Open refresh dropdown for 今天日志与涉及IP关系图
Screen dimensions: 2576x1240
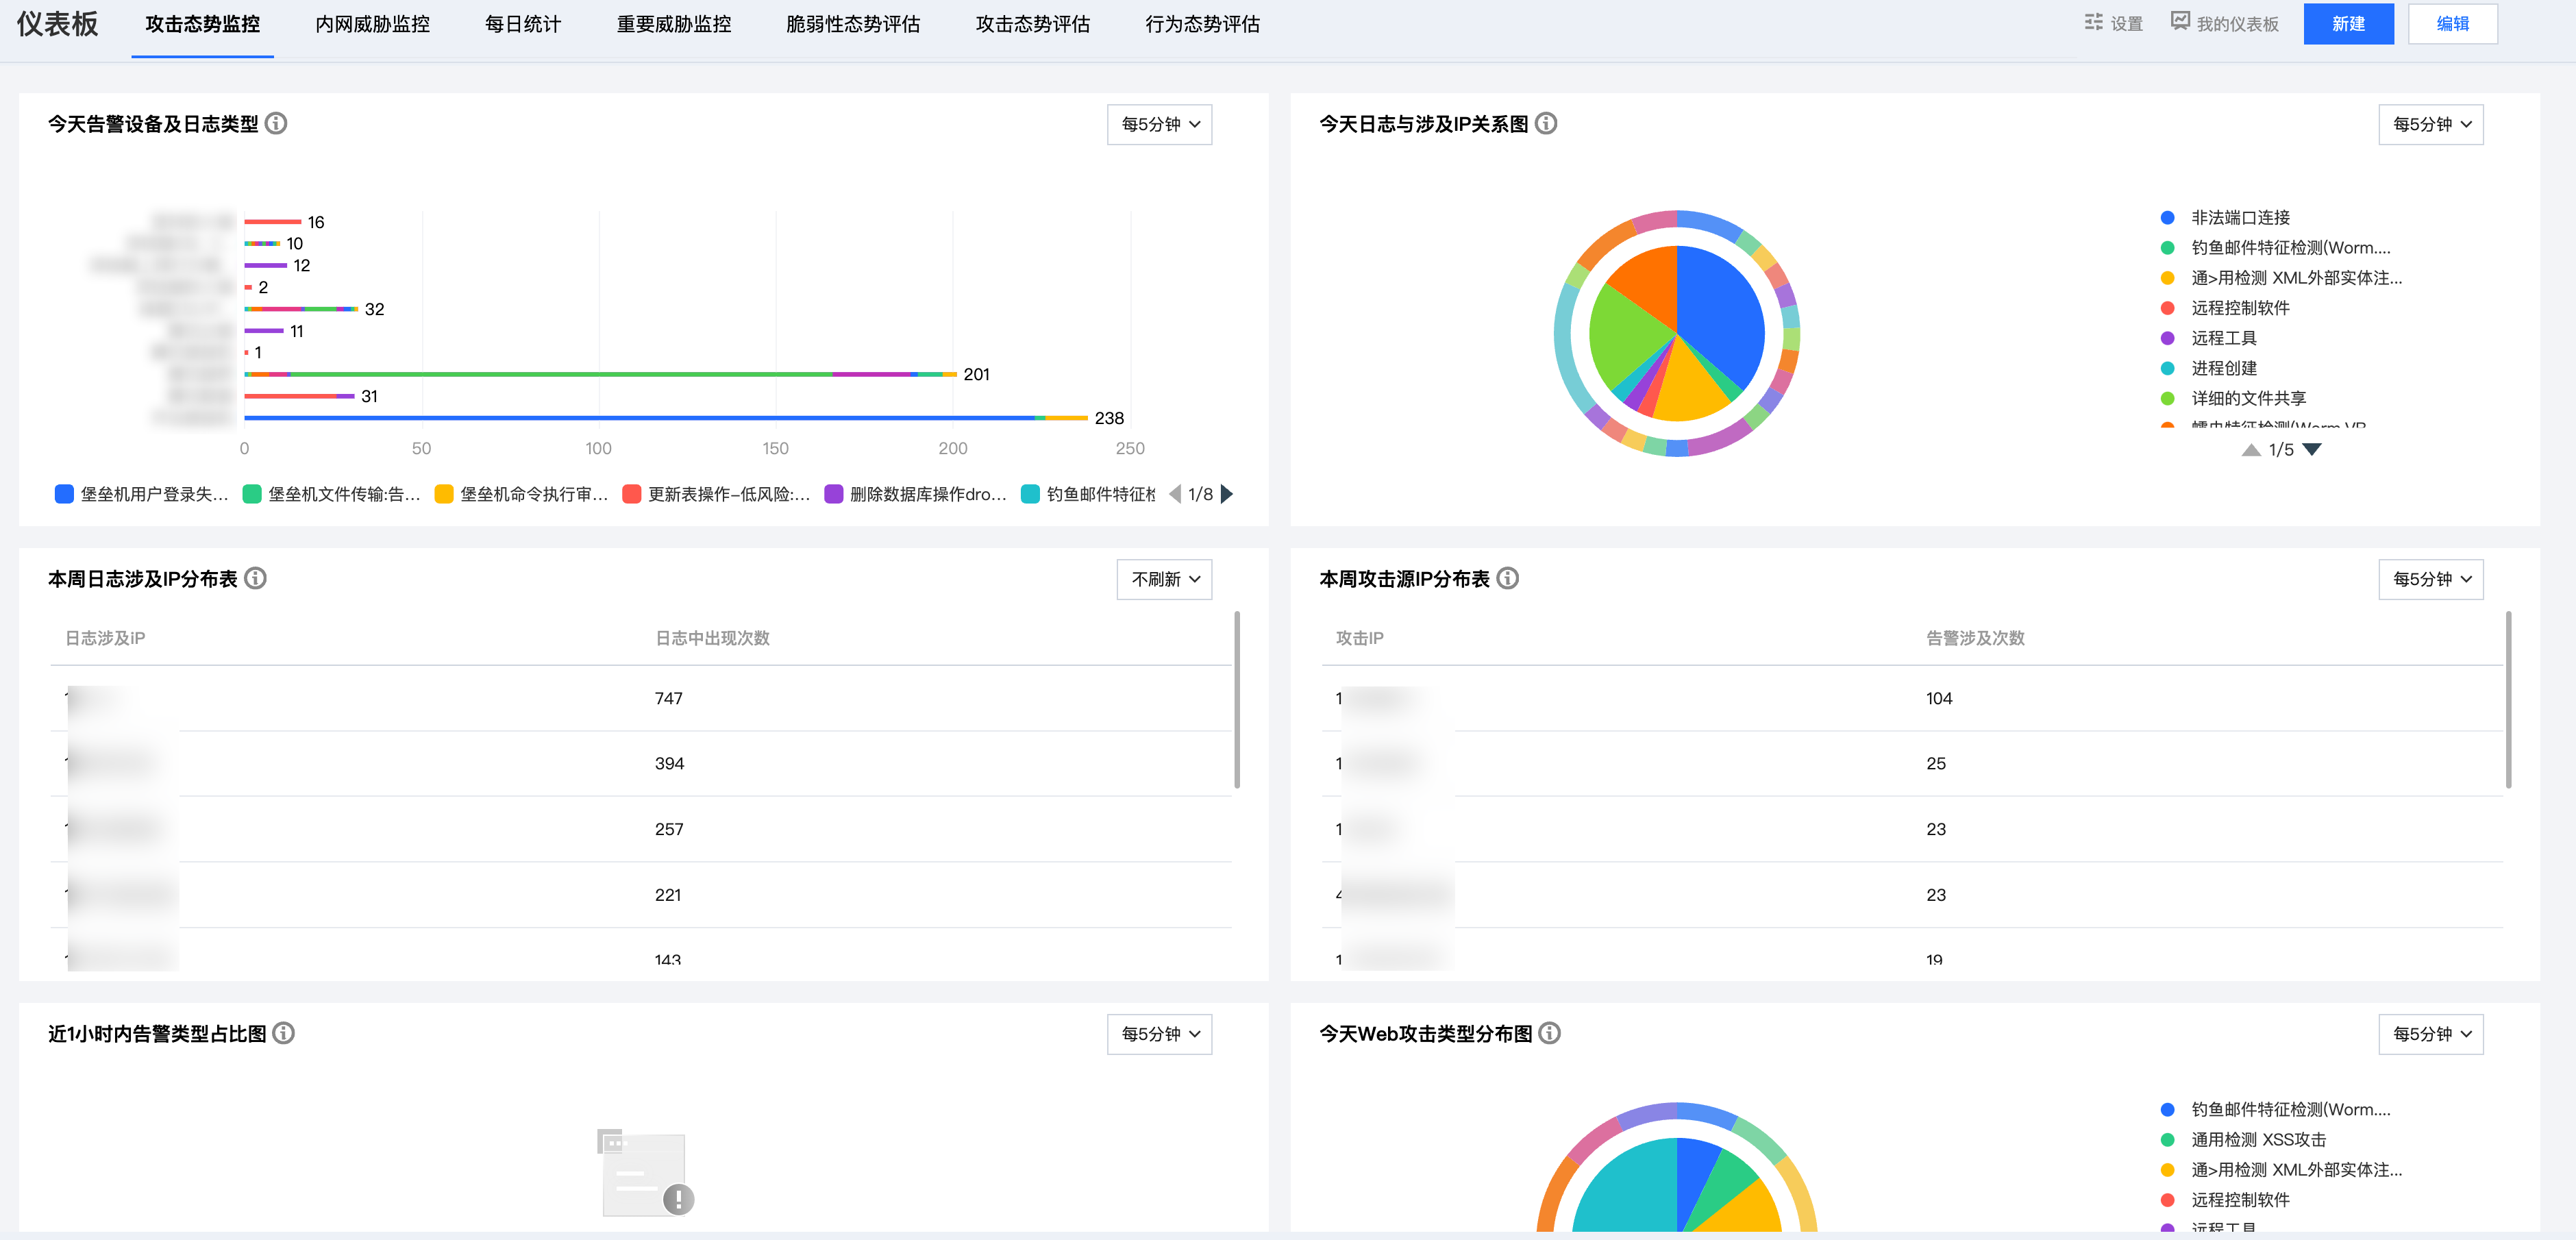pos(2430,124)
